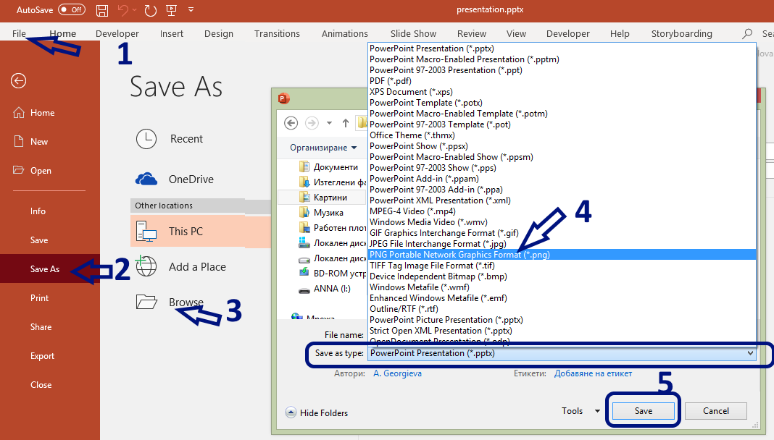Viewport: 774px width, 440px height.
Task: Open the Help tab
Action: [x=620, y=33]
